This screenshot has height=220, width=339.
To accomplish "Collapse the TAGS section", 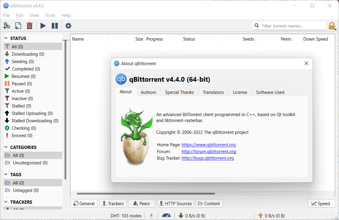I will pos(6,174).
